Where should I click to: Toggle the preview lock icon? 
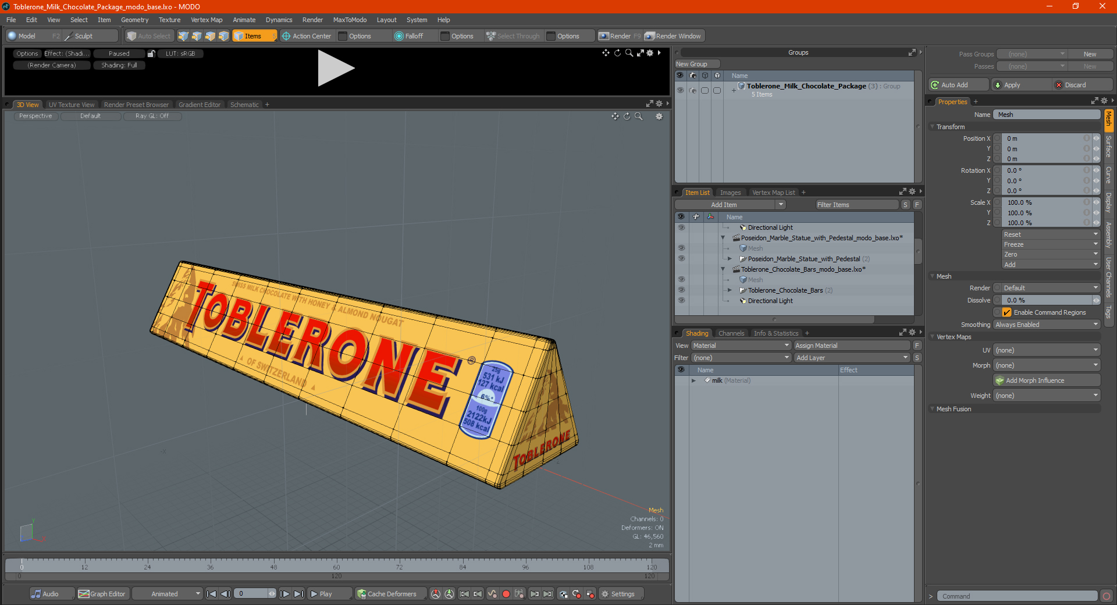(x=151, y=54)
